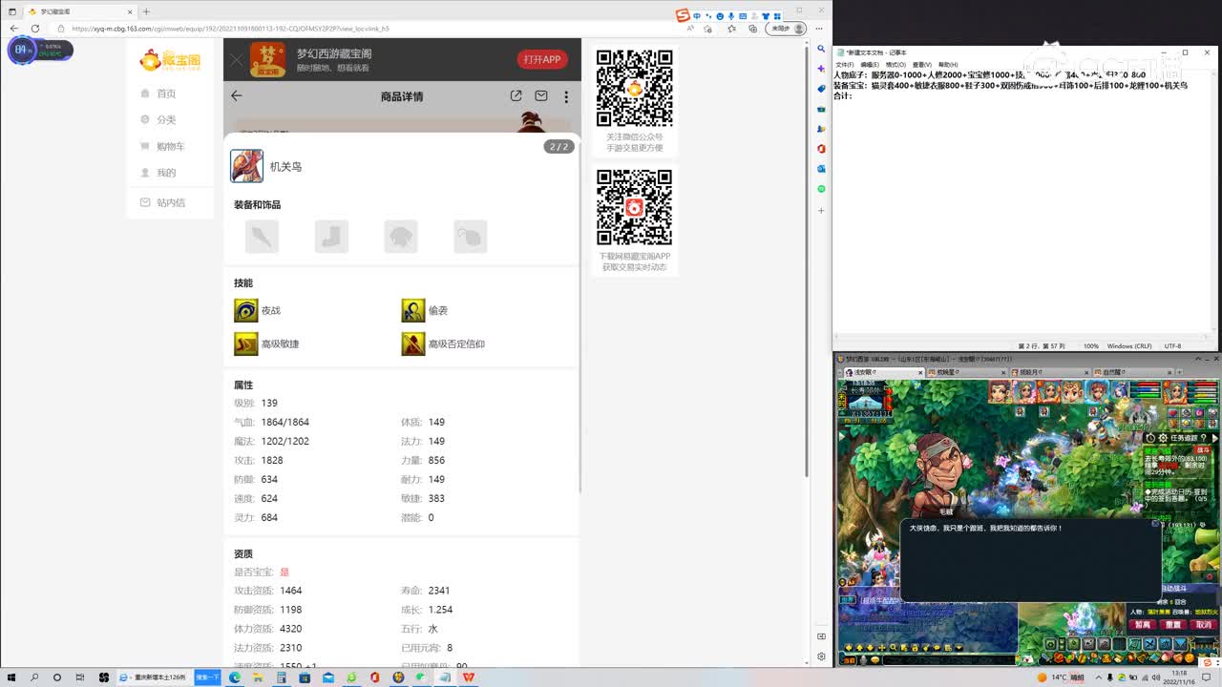The width and height of the screenshot is (1222, 687).
Task: Click the 取消 button in game panel
Action: point(1203,625)
